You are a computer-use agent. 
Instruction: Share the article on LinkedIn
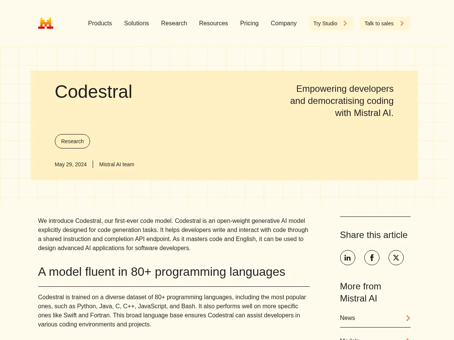tap(347, 257)
